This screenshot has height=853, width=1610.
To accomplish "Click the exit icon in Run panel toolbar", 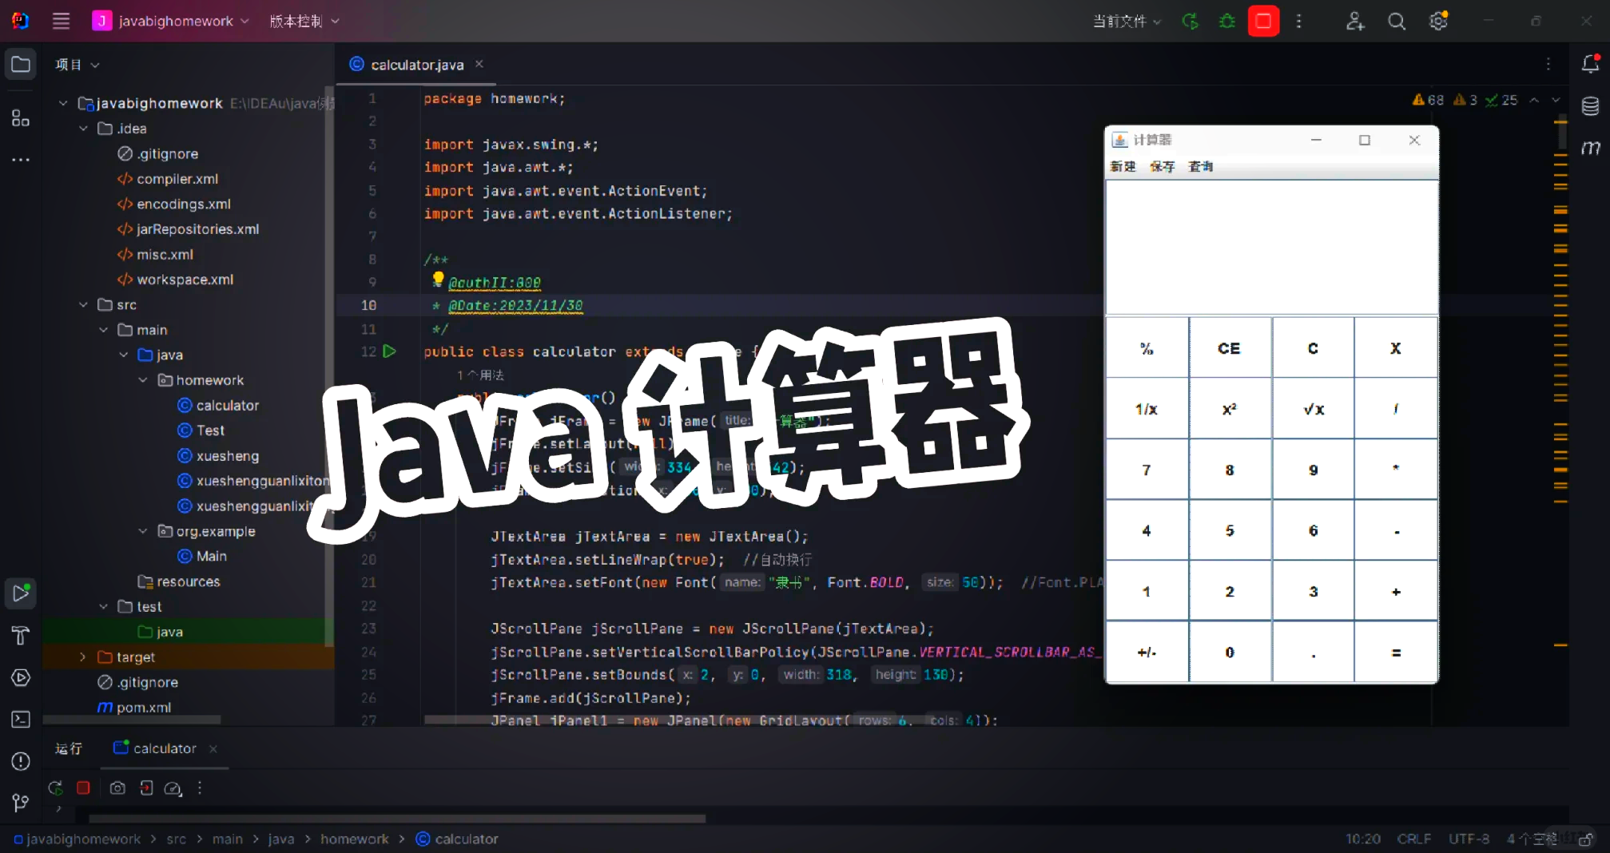I will pyautogui.click(x=146, y=788).
